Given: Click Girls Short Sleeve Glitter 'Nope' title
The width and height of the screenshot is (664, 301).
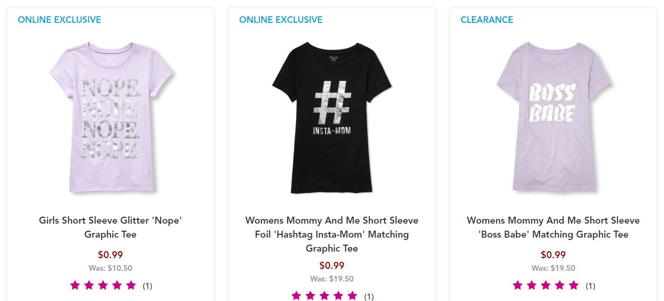Looking at the screenshot, I should 110,227.
